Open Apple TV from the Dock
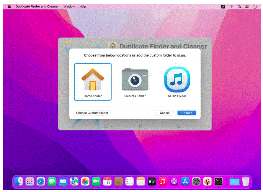This screenshot has height=192, width=263. 152,181
